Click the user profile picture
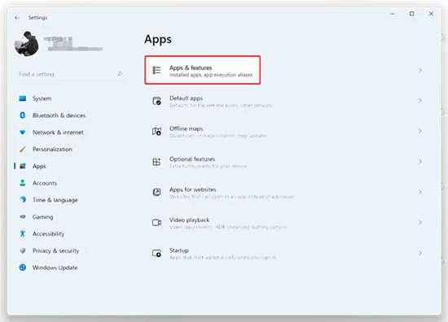Viewport: 448px width, 322px height. [27, 44]
